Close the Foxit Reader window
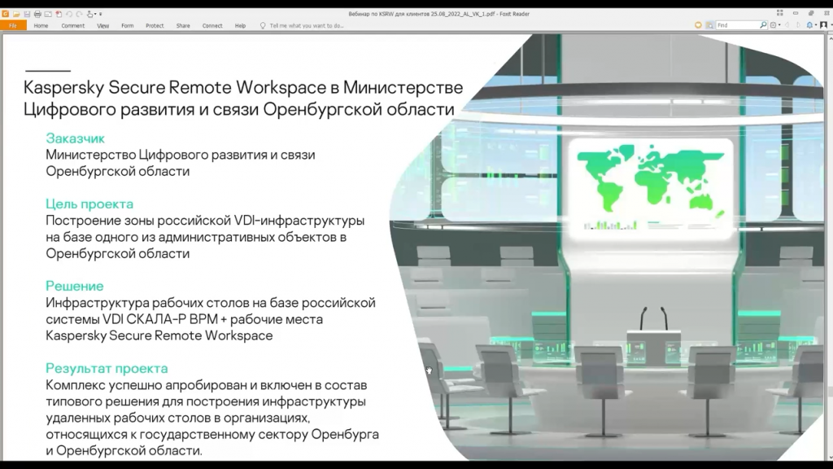 826,13
